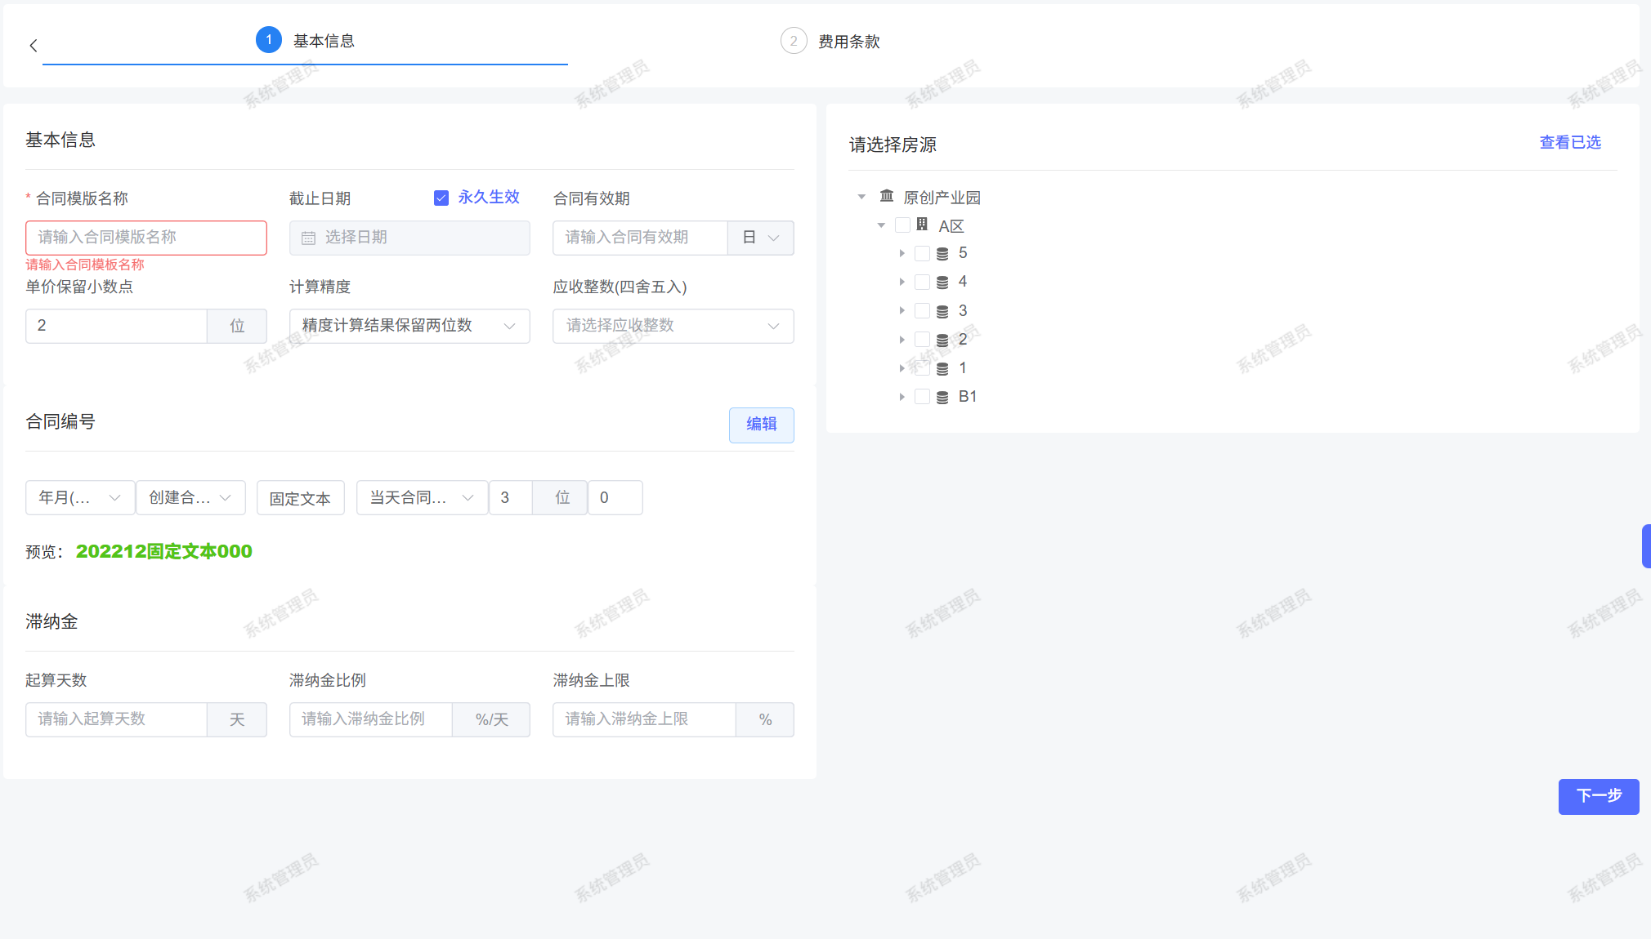The width and height of the screenshot is (1651, 939).
Task: Switch to the 费用条款 step tab
Action: point(848,42)
